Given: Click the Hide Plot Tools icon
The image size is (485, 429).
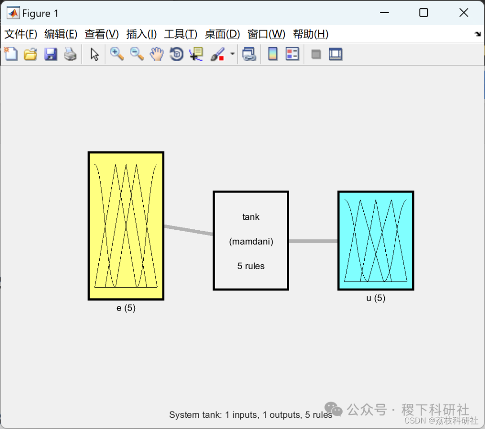Looking at the screenshot, I should (316, 54).
